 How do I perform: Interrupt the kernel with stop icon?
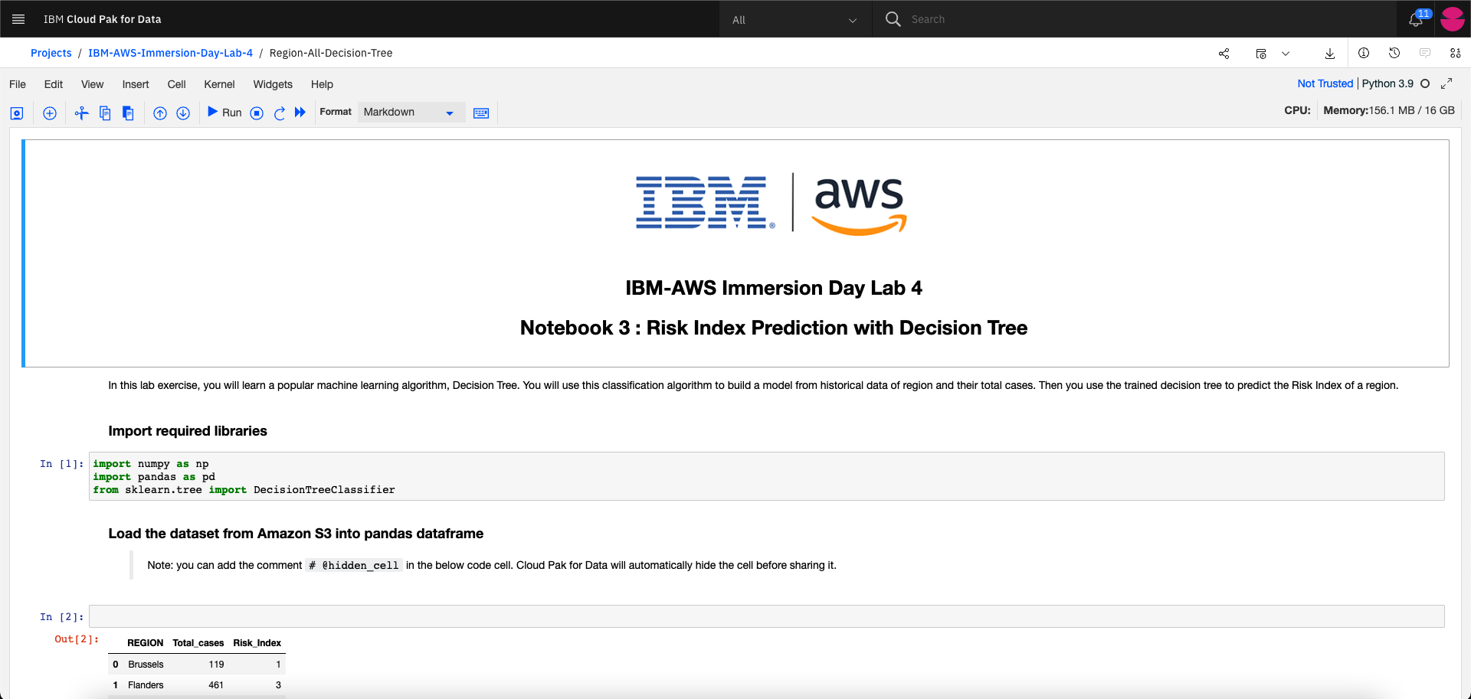pos(257,113)
